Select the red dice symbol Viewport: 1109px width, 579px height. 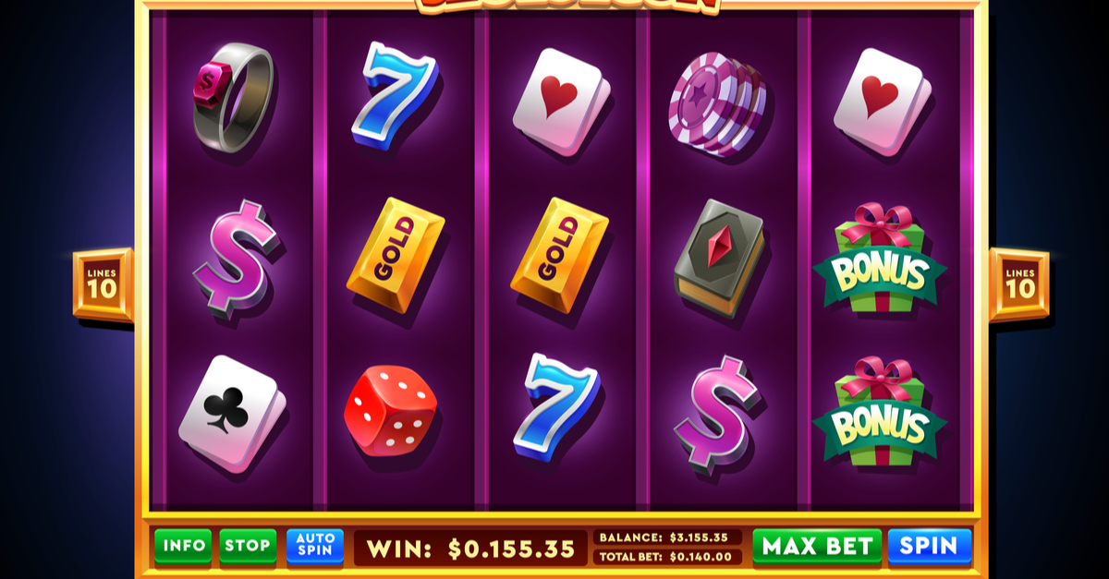390,411
